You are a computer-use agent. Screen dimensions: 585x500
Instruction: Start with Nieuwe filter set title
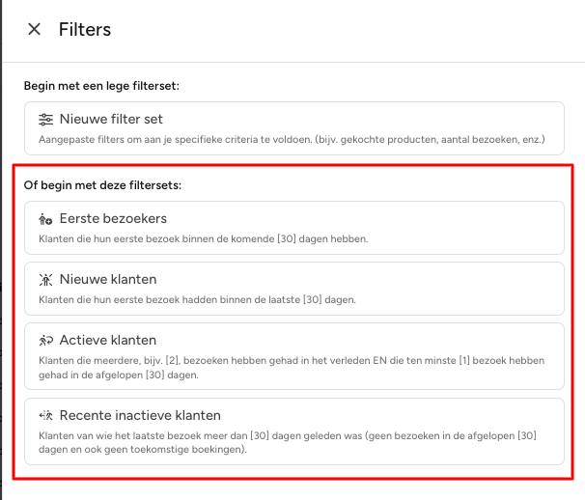tap(111, 120)
